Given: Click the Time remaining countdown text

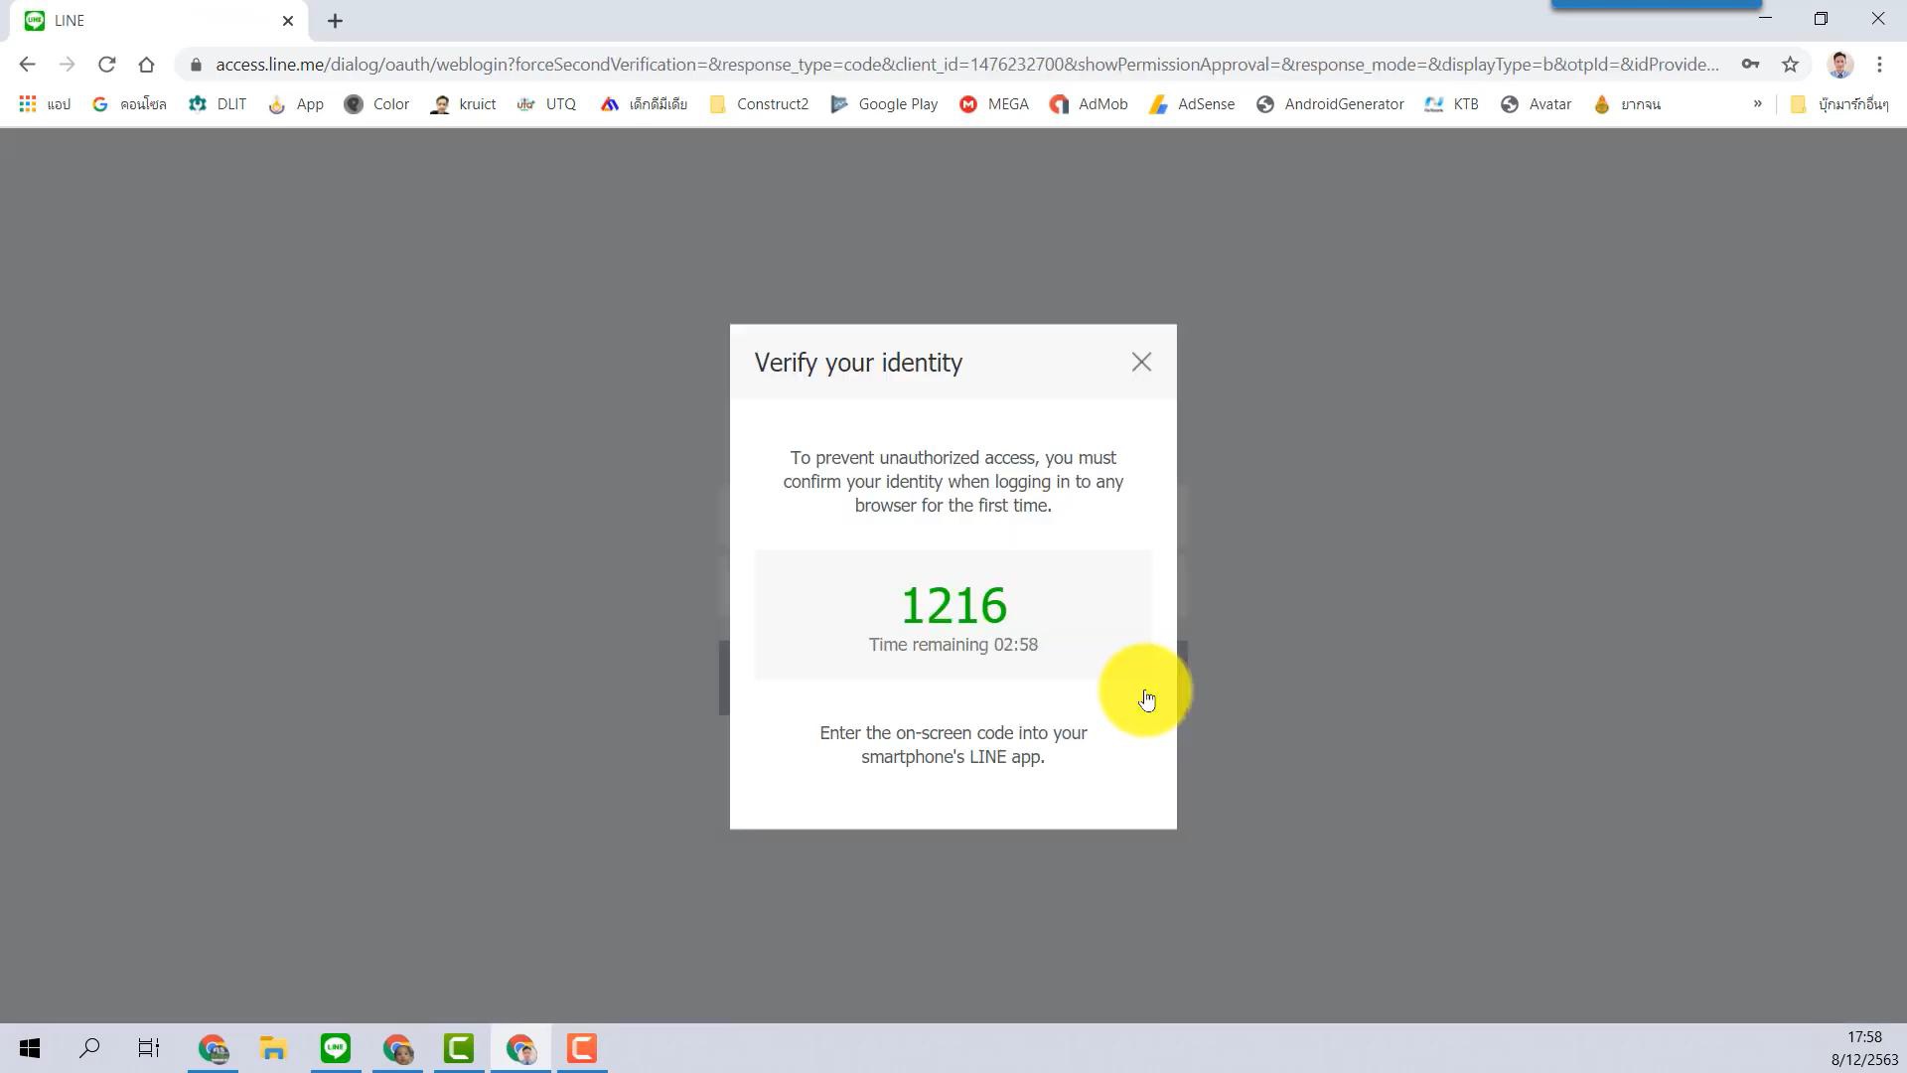Looking at the screenshot, I should click(x=953, y=645).
